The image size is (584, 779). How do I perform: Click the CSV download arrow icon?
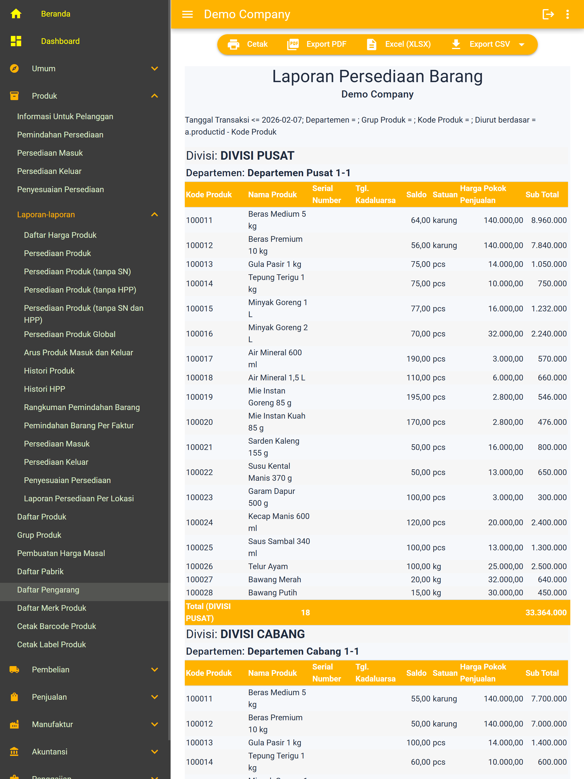(456, 44)
